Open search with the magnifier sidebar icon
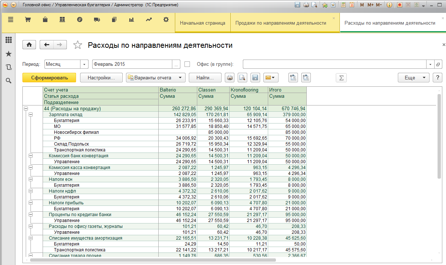The image size is (446, 265). coord(8,80)
